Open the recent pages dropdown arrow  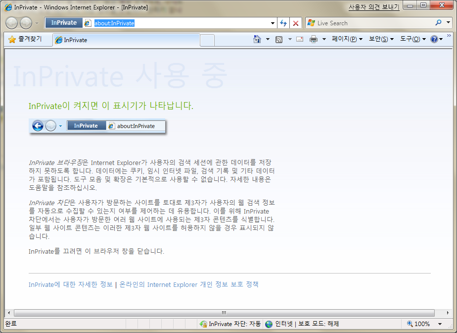37,23
